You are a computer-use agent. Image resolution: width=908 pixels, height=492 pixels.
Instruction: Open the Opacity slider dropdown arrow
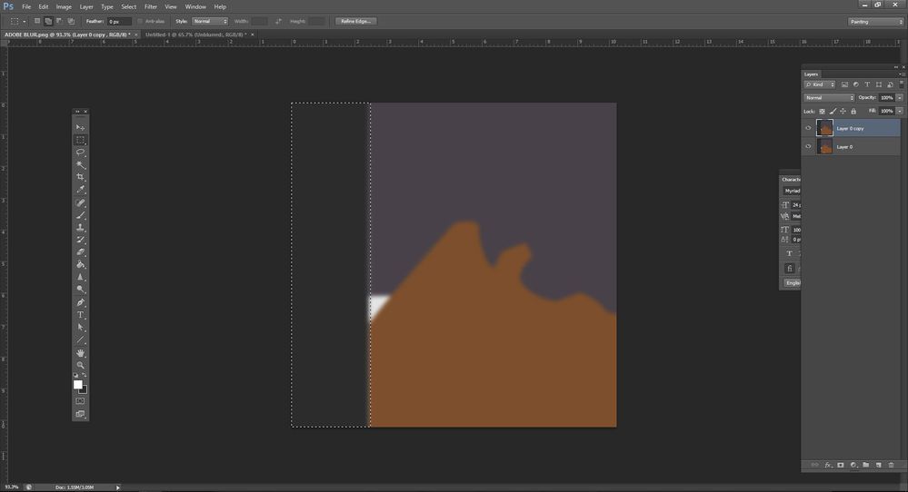coord(899,98)
